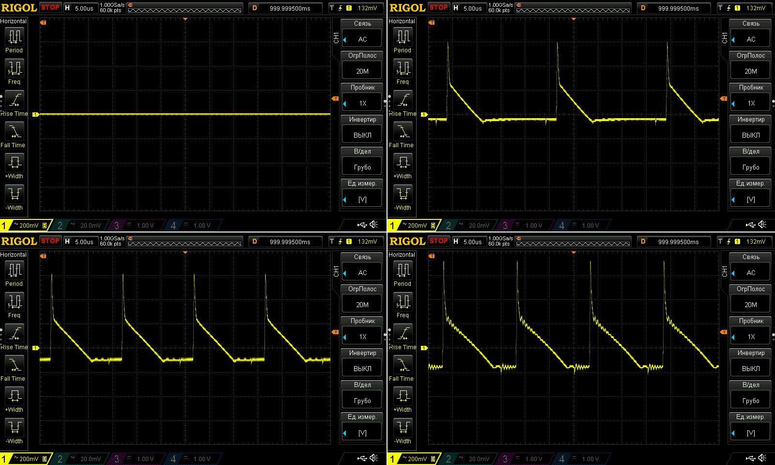Click the waveform memory bar in top-left panel

tap(184, 8)
